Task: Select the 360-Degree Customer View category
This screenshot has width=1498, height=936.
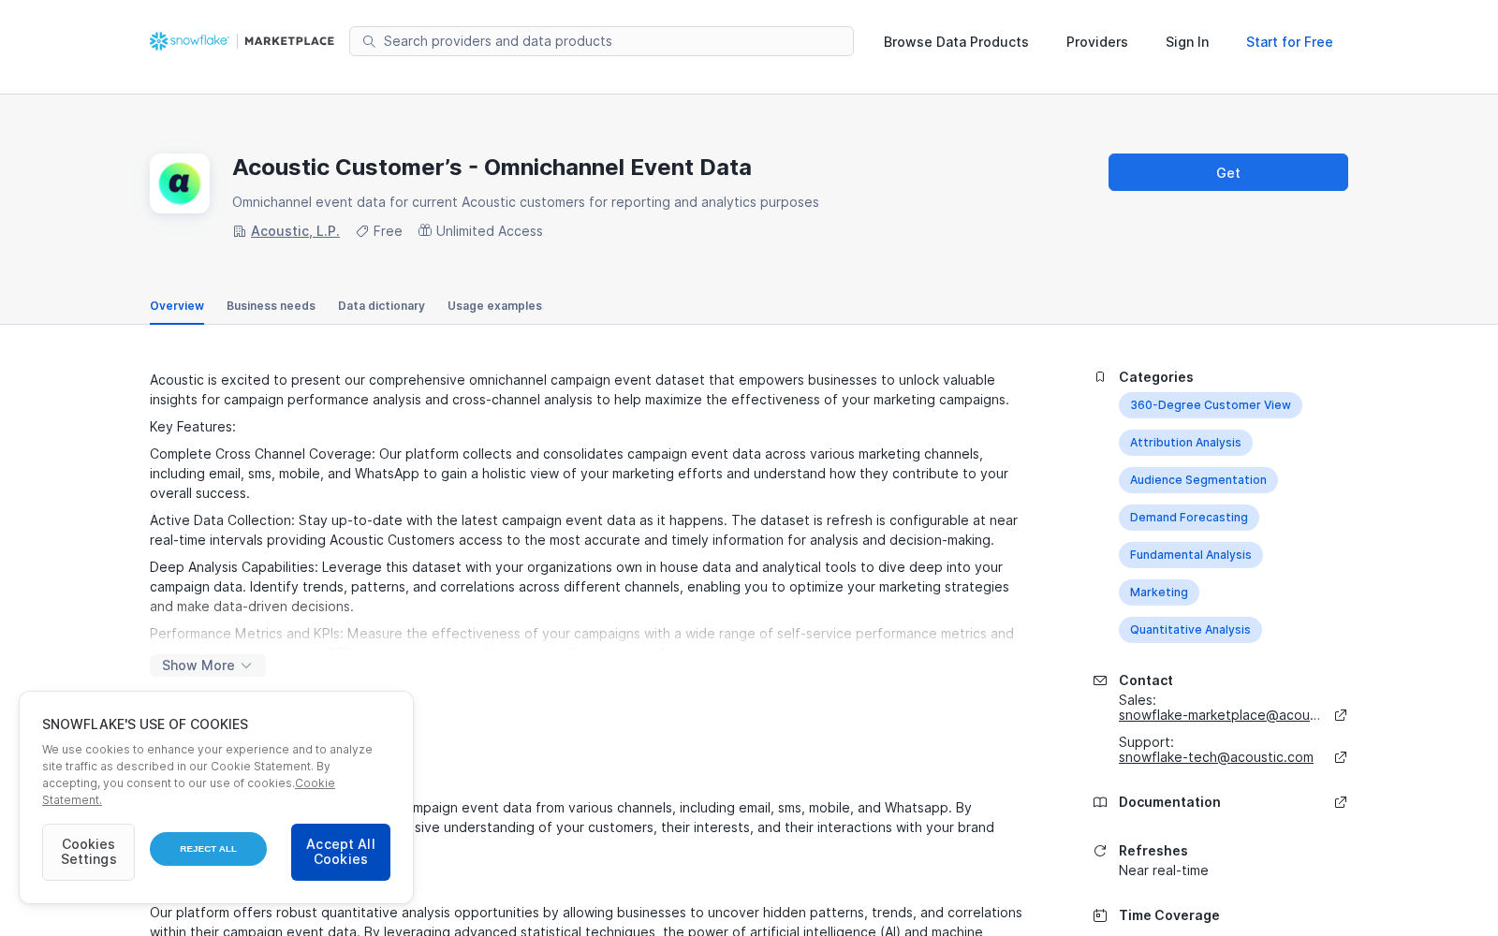Action: click(x=1210, y=405)
